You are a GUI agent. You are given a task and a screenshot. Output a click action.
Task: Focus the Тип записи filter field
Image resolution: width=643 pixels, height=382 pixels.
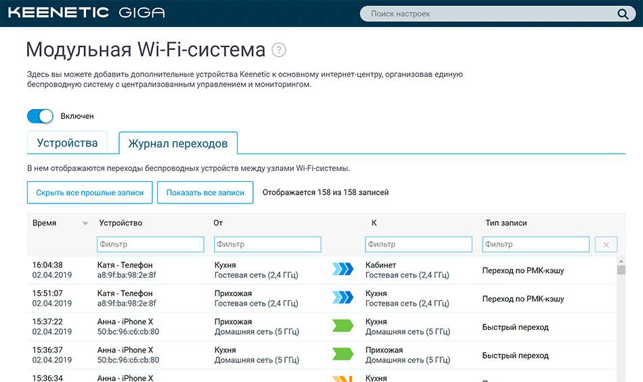[x=535, y=245]
